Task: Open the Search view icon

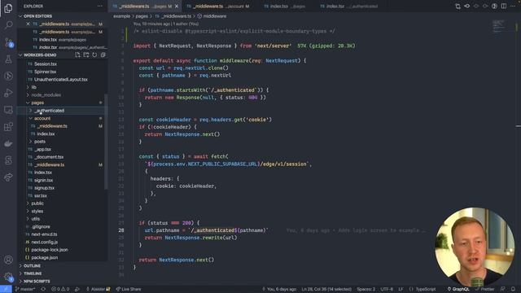Action: (x=8, y=25)
